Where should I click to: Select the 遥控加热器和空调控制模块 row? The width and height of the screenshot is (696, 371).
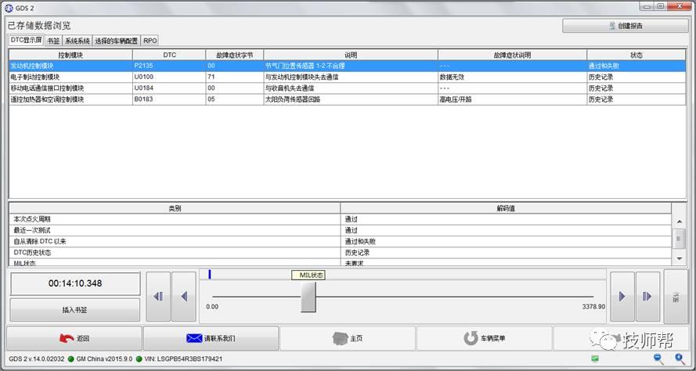[348, 99]
